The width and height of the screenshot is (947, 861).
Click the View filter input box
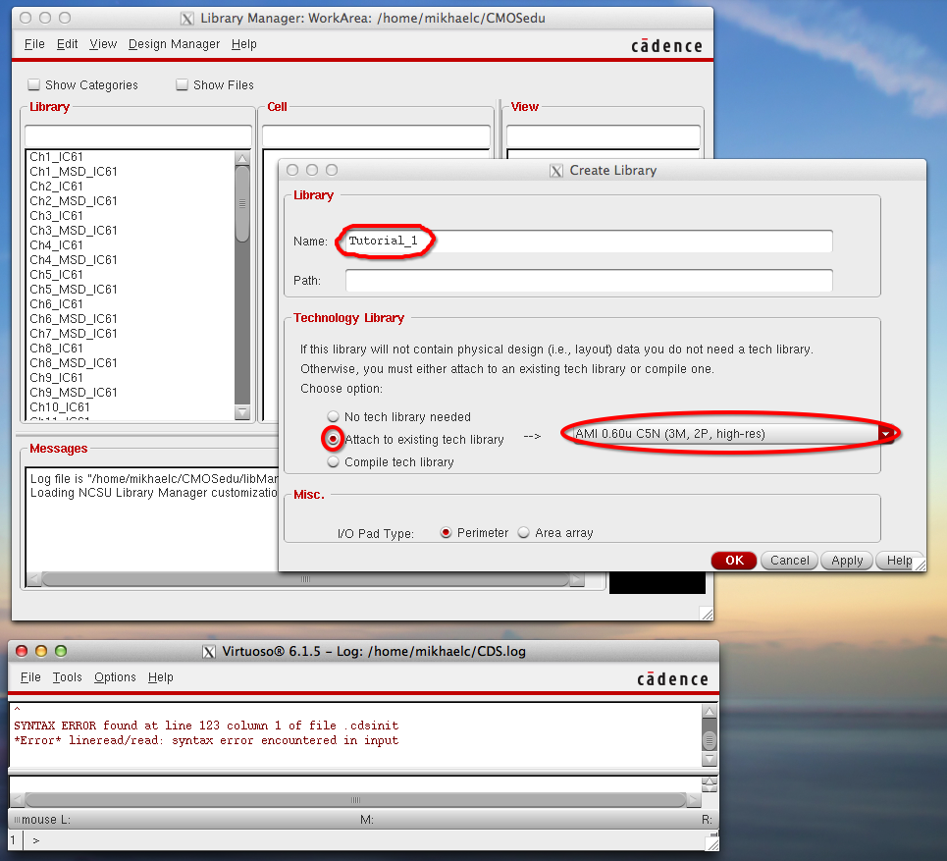pos(603,135)
